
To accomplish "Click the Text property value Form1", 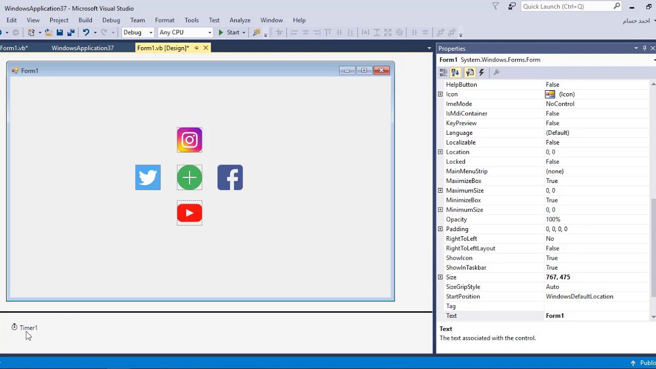I will click(597, 316).
